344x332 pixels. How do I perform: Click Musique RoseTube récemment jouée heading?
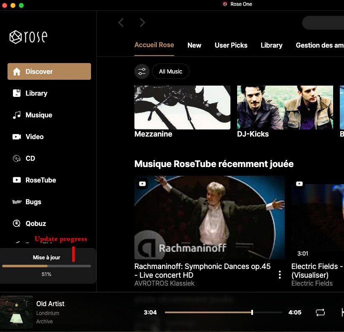214,164
